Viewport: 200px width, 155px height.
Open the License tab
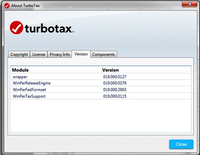(39, 54)
